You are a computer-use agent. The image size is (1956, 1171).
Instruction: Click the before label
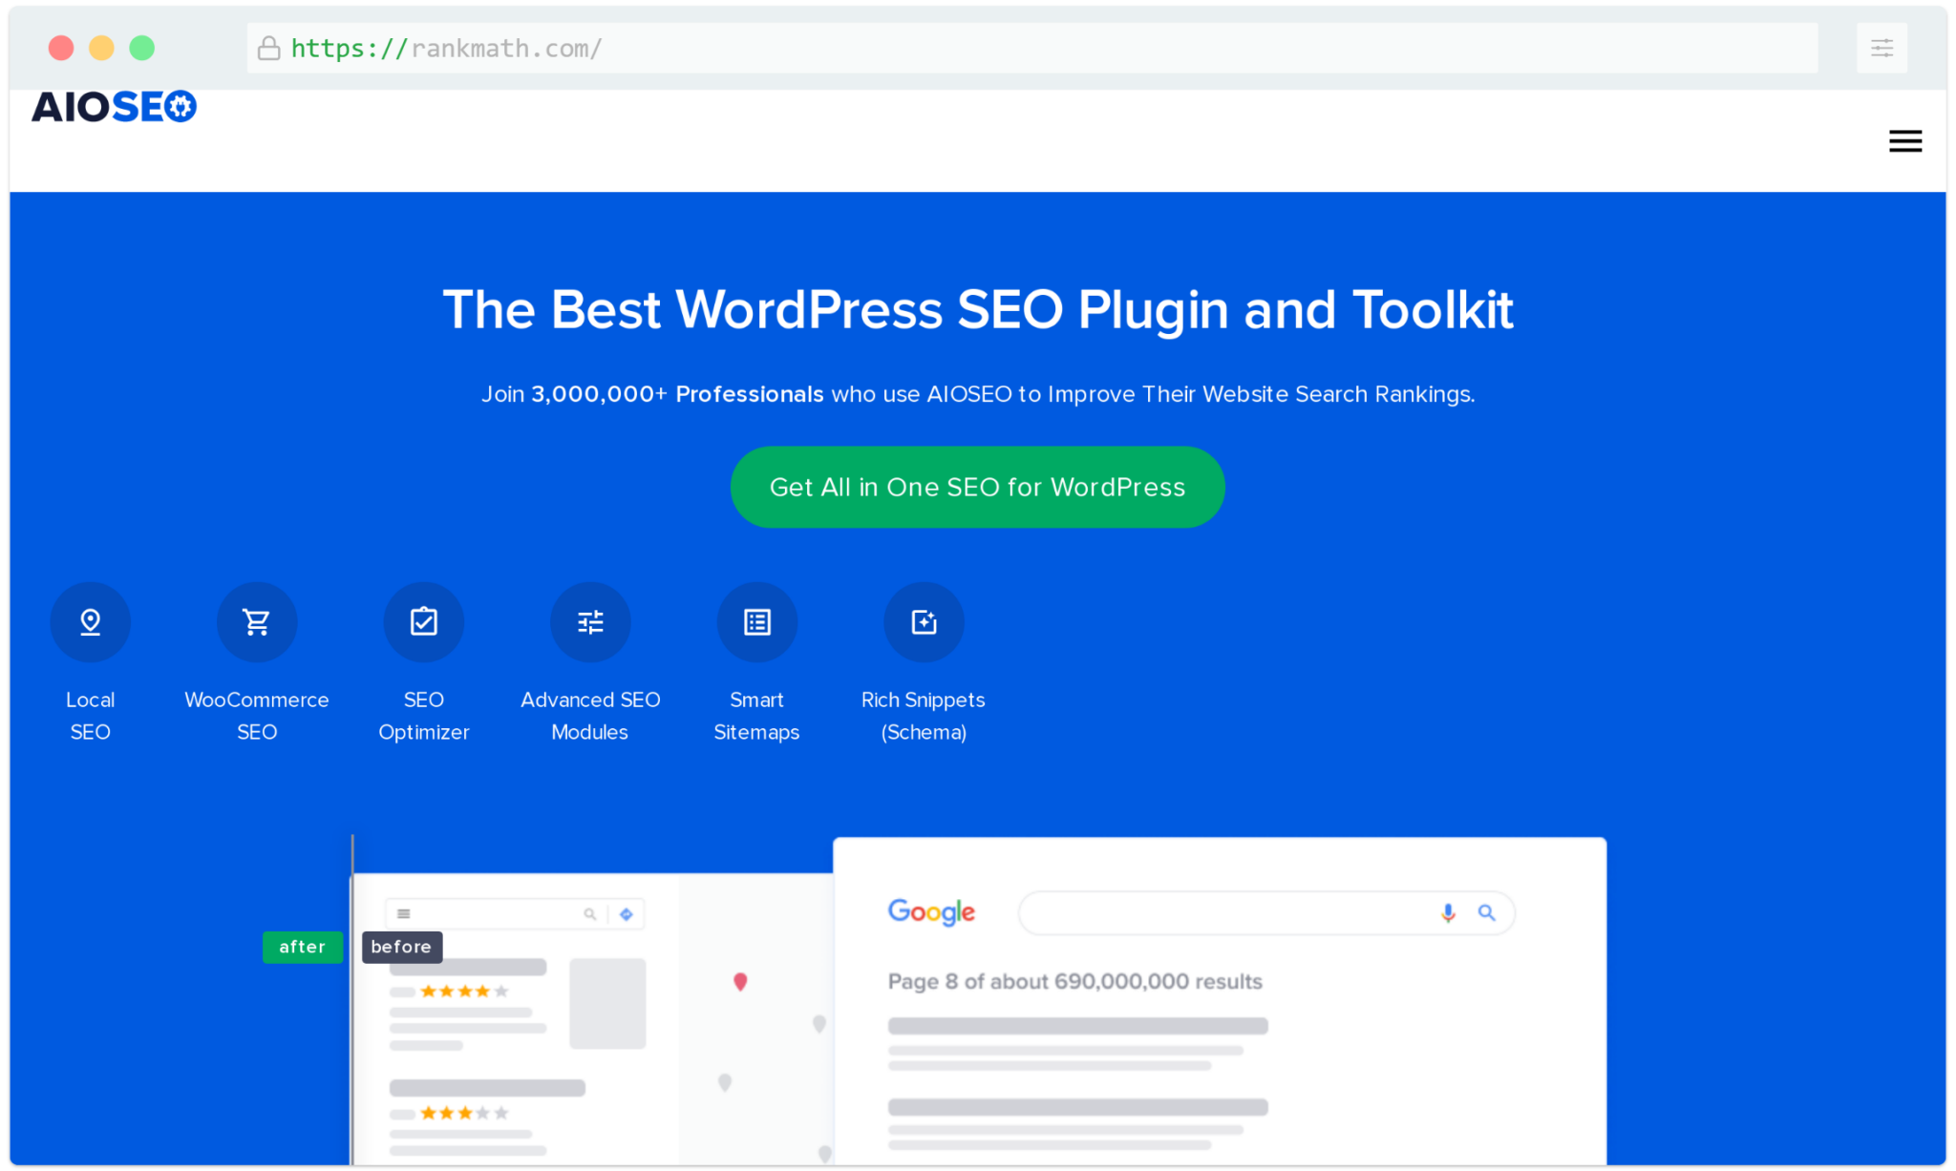[401, 947]
